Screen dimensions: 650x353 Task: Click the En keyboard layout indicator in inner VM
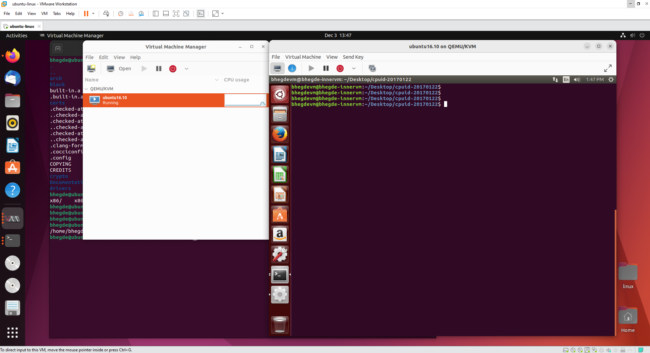point(566,79)
